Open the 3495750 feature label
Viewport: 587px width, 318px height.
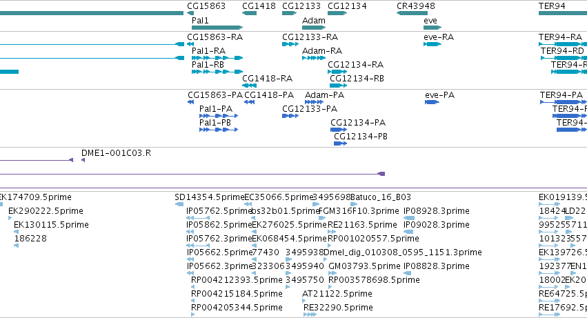pyautogui.click(x=305, y=280)
